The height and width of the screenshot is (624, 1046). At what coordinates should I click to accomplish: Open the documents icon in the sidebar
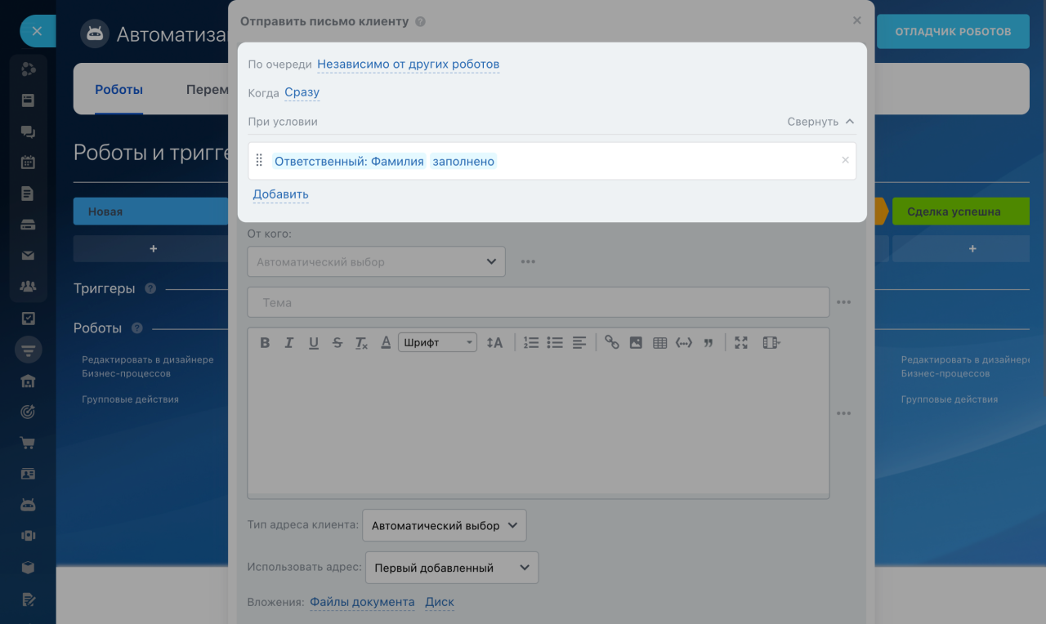pos(28,194)
